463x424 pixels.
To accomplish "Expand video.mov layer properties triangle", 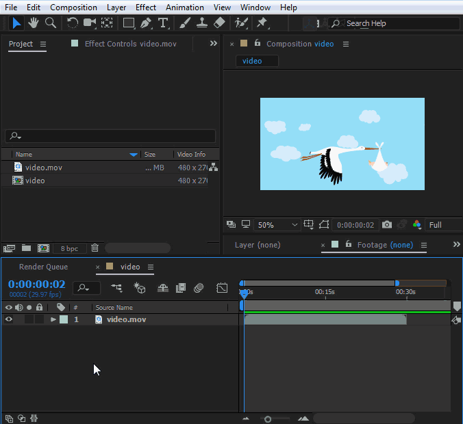I will 53,319.
